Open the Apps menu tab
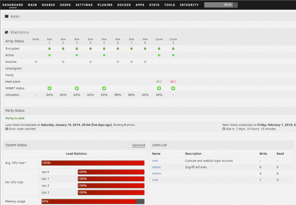Screen dimensions: 296x205 pyautogui.click(x=140, y=5)
